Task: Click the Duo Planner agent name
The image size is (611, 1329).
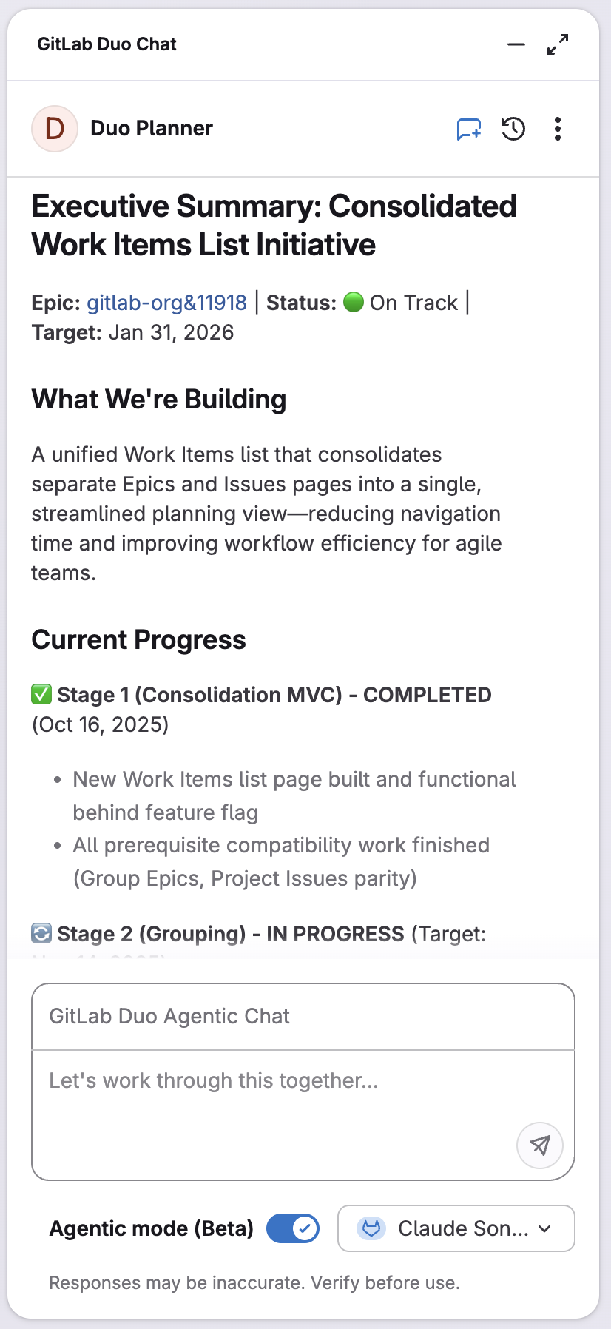Action: click(x=152, y=129)
